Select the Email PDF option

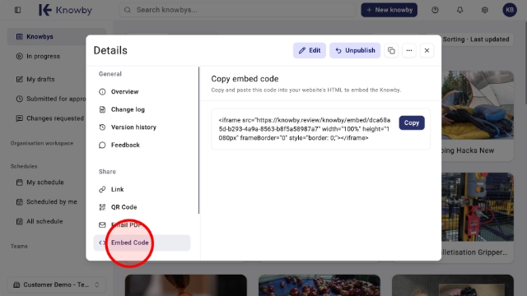[x=142, y=224]
